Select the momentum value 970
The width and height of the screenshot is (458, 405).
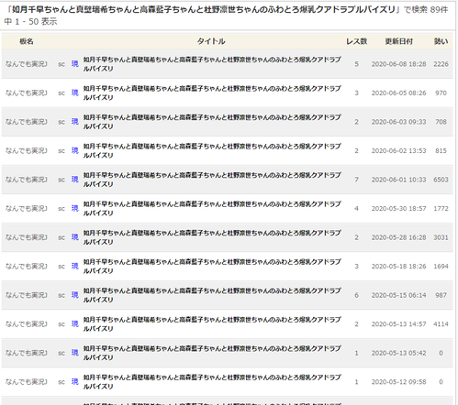tap(441, 93)
